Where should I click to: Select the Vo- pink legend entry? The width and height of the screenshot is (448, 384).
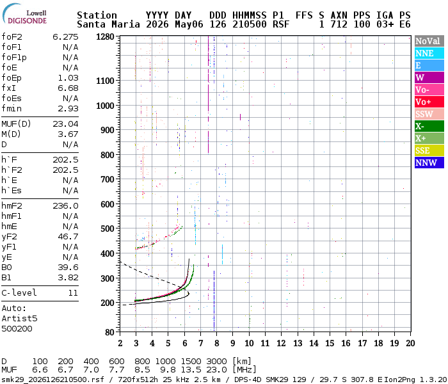click(x=429, y=90)
